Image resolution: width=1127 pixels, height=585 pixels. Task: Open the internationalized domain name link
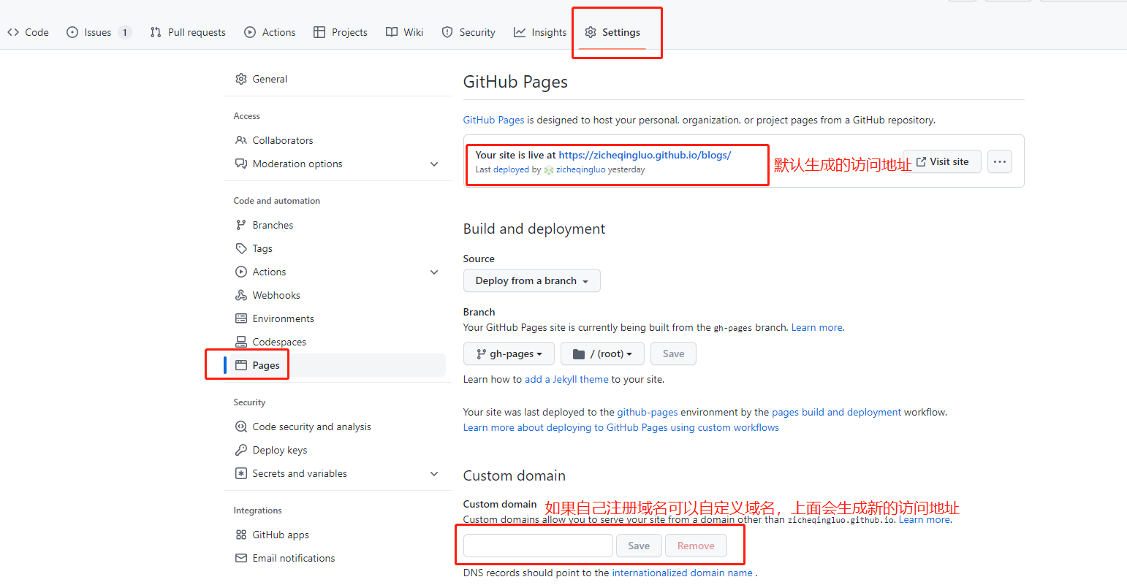tap(682, 573)
